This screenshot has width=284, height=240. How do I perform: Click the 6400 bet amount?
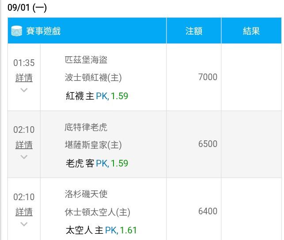208,211
